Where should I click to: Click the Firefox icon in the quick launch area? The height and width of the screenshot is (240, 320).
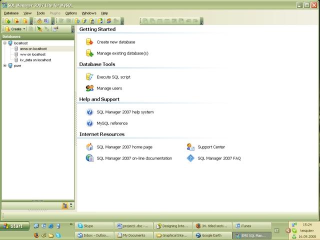[36, 235]
